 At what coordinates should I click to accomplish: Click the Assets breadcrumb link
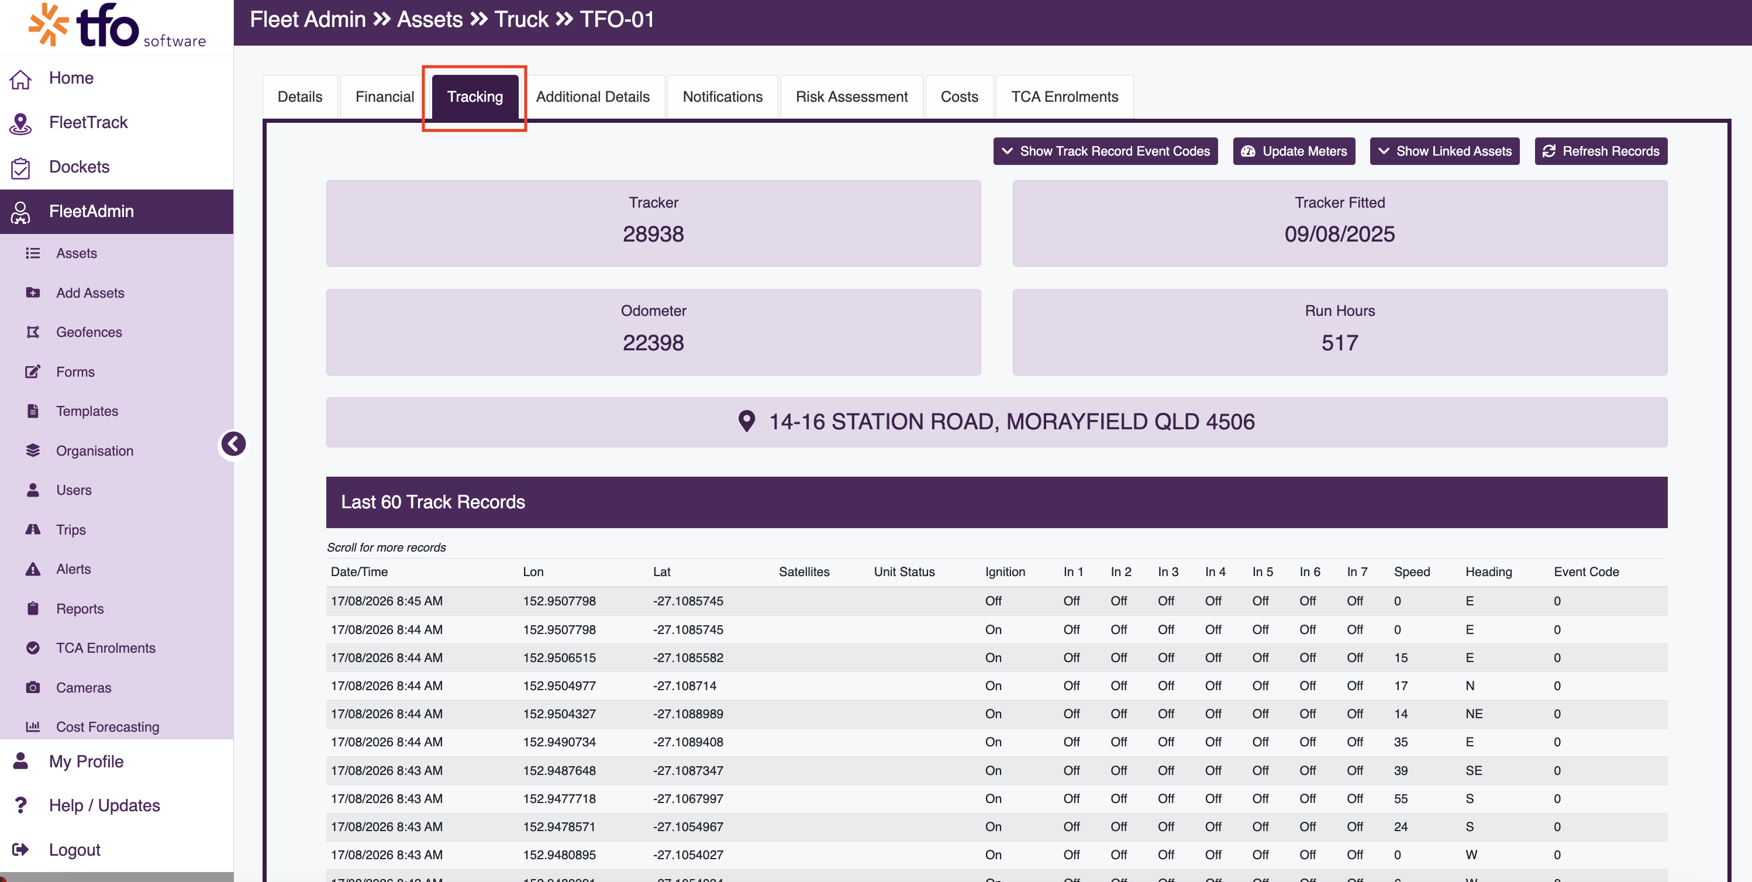click(430, 20)
